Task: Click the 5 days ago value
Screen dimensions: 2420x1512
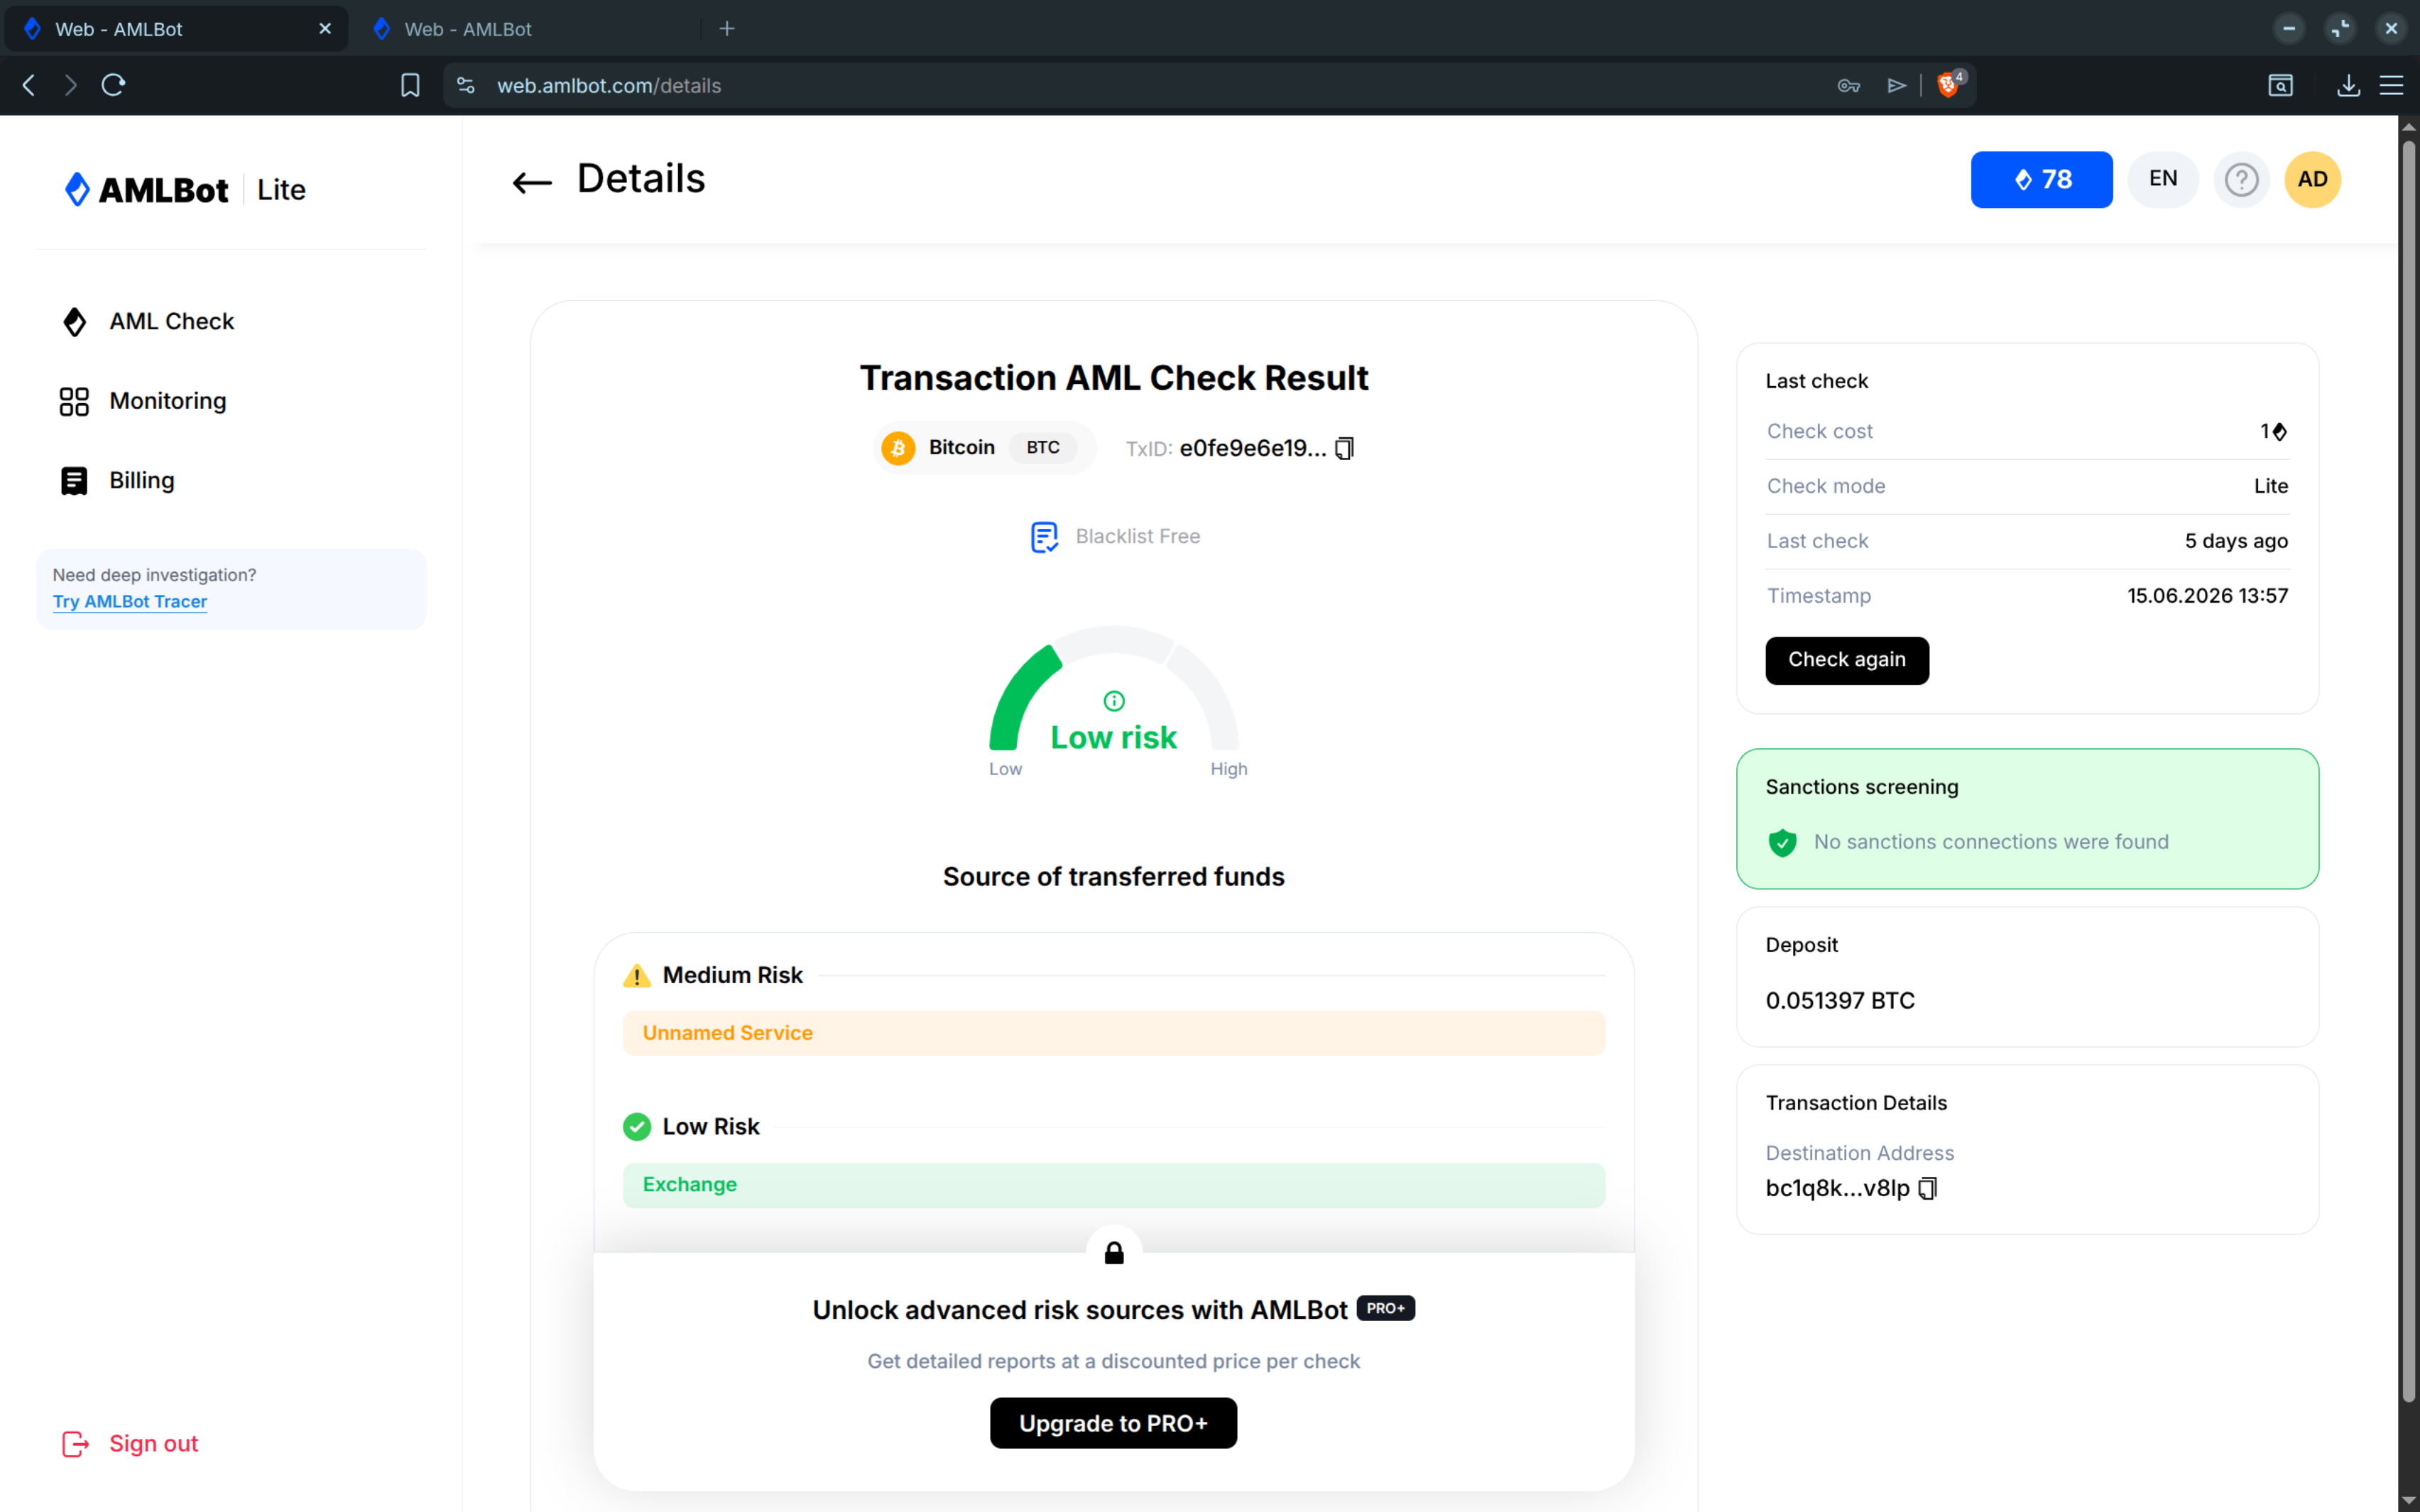Action: tap(2236, 541)
